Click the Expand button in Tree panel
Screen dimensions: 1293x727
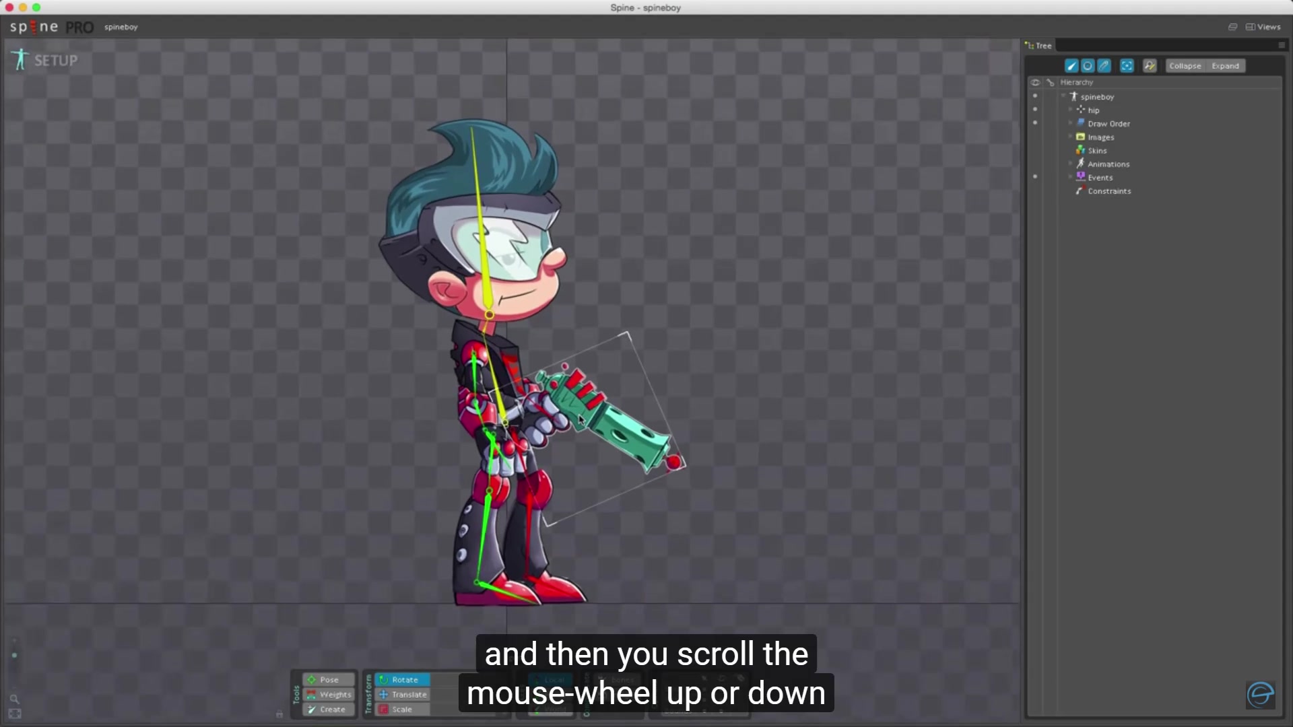tap(1225, 66)
